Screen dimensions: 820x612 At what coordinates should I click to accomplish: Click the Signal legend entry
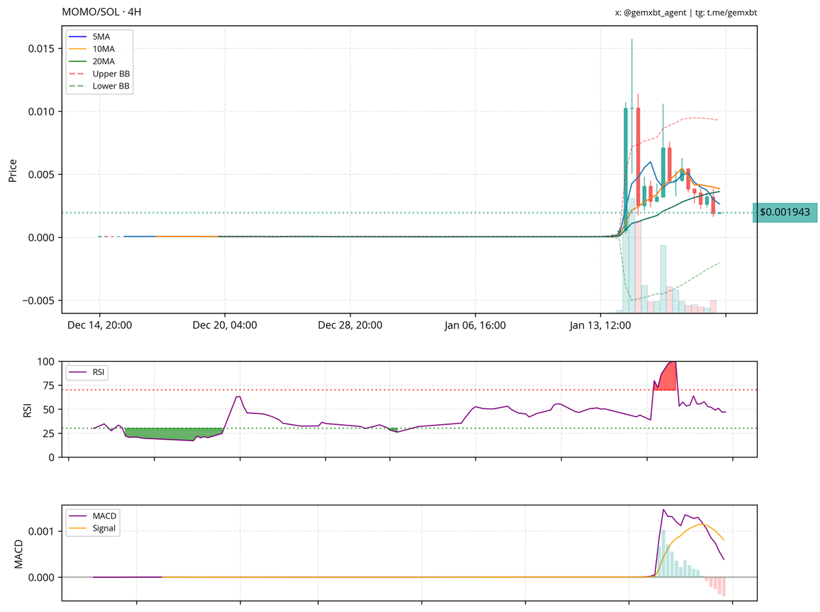(x=94, y=529)
